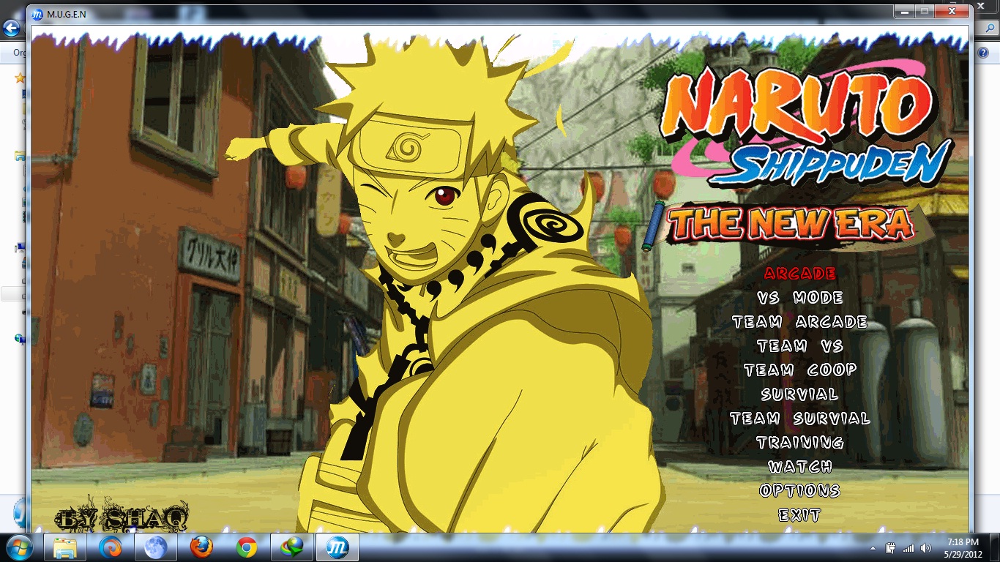Minimize the M.U.G.E.N window
The image size is (1000, 562).
[904, 12]
